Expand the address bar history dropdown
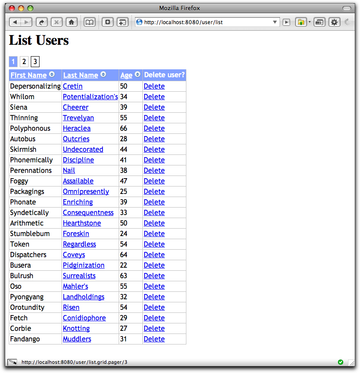 275,22
